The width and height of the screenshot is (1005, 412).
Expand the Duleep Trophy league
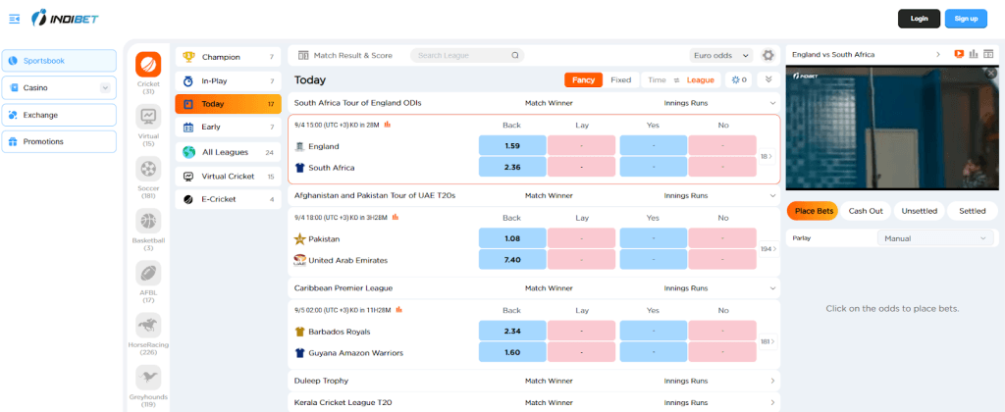point(772,381)
